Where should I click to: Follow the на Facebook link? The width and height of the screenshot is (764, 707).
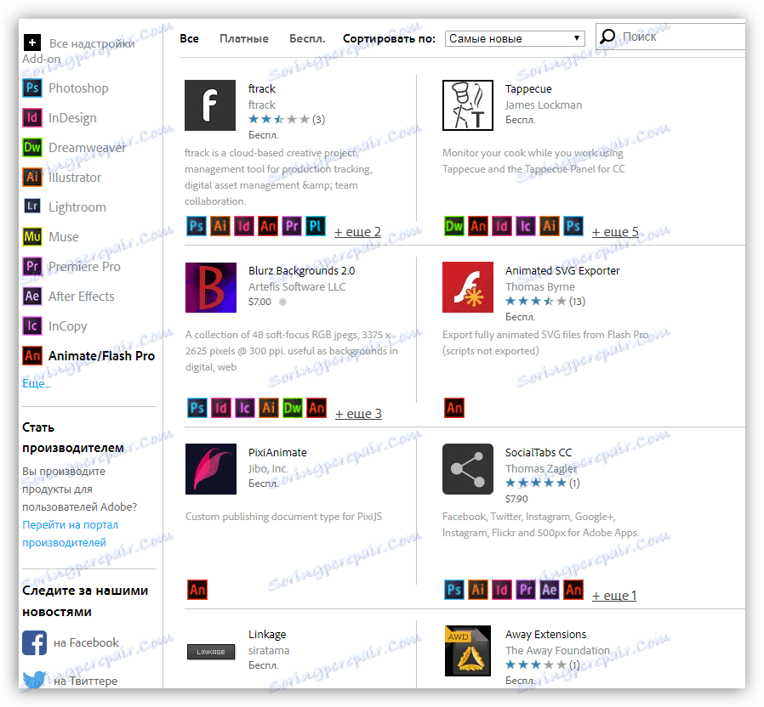pos(86,642)
